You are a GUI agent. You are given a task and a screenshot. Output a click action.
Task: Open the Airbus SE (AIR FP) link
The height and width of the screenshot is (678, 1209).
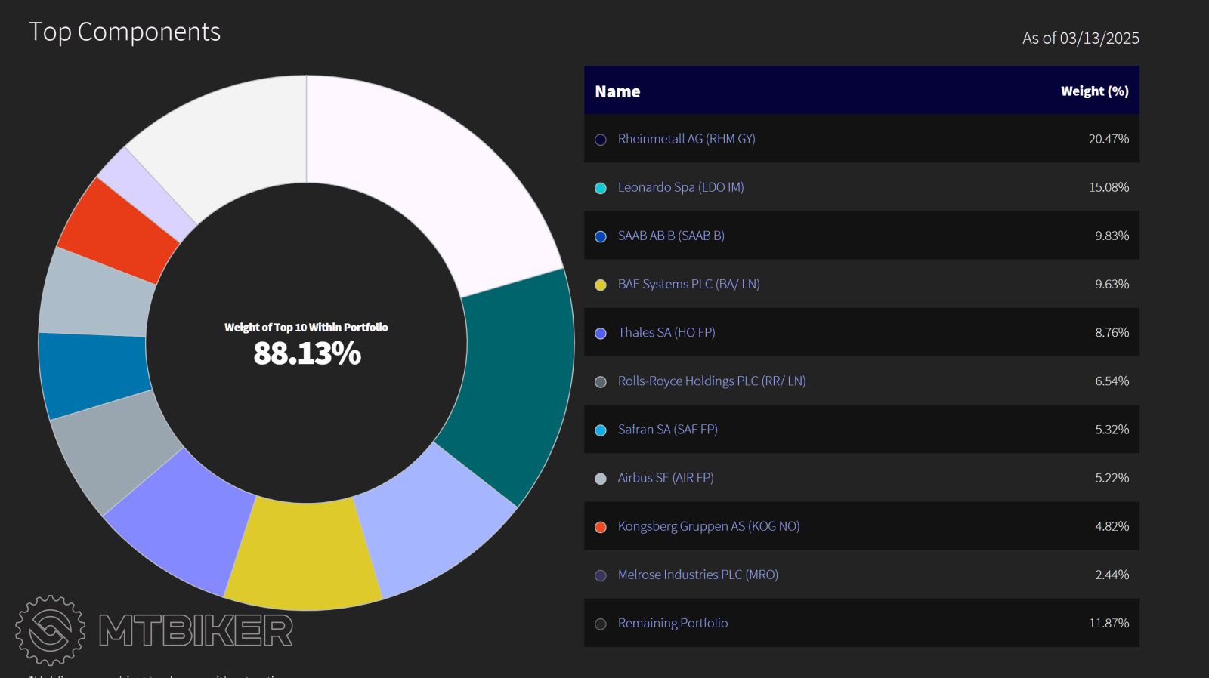point(666,477)
